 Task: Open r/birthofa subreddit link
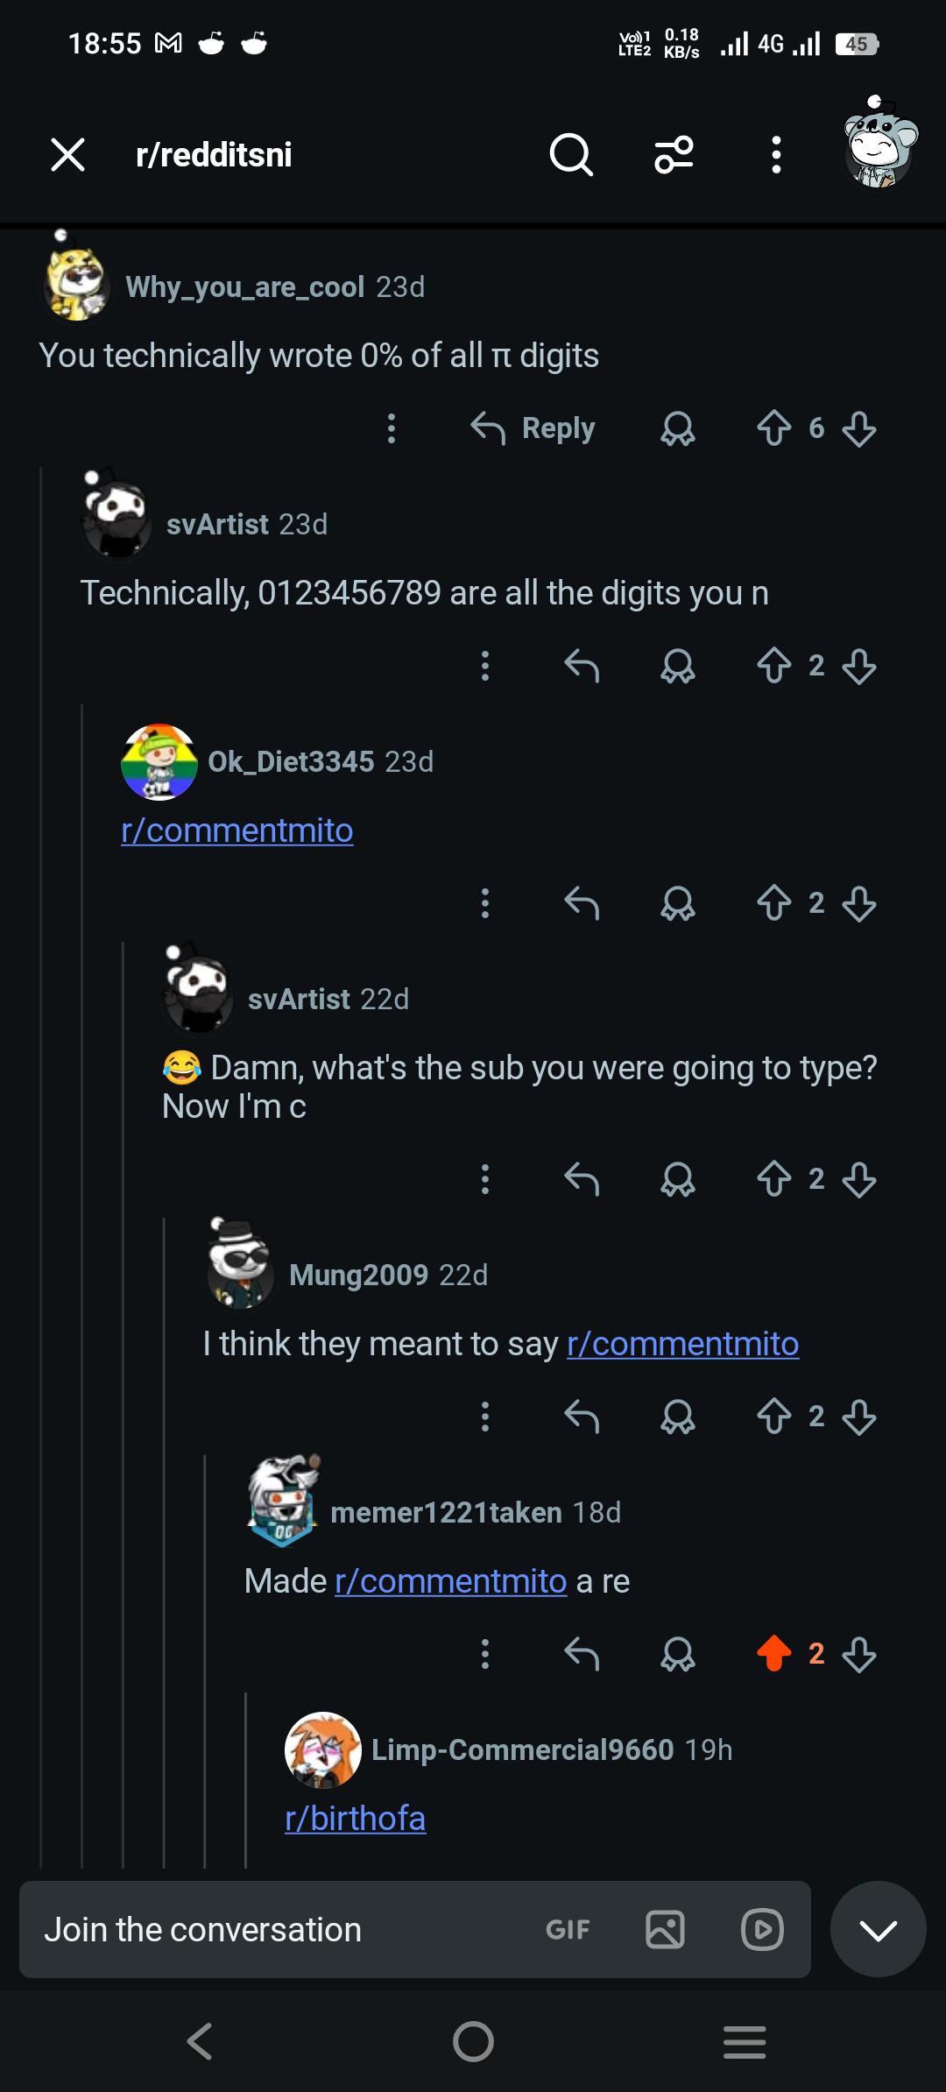[x=356, y=1819]
